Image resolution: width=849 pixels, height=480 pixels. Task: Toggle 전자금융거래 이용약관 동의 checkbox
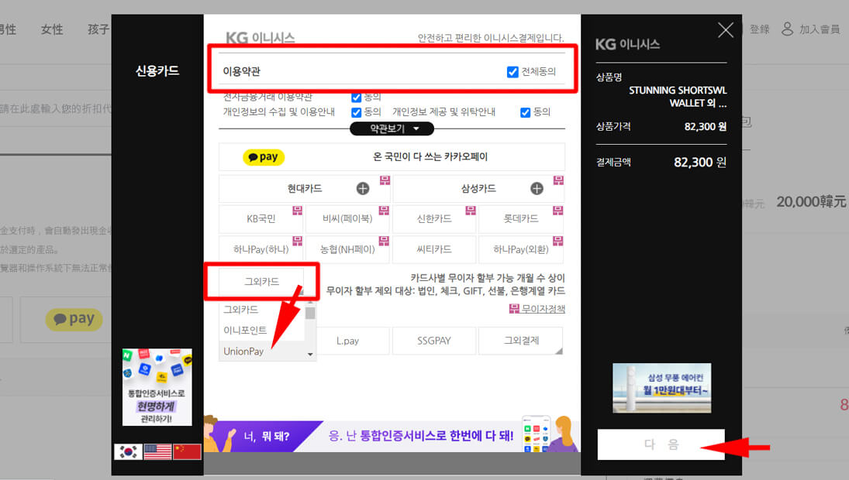coord(357,98)
